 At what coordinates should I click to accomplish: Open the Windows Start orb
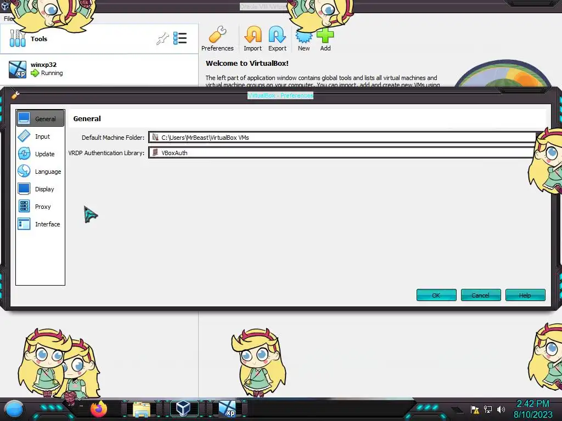click(14, 409)
